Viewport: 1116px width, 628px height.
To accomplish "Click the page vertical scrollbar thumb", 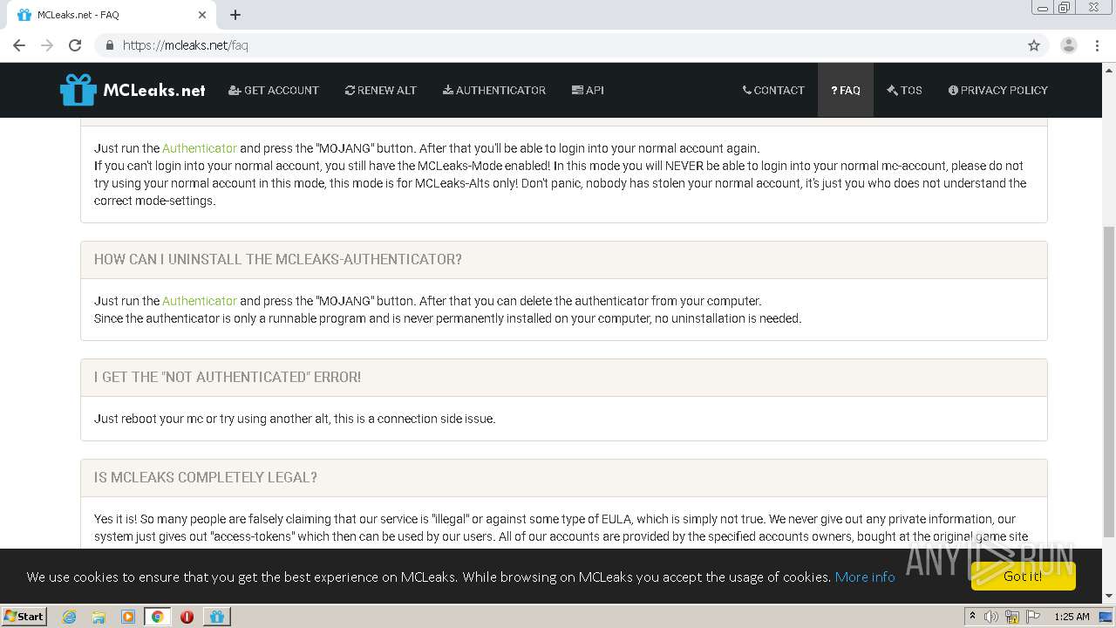I will coord(1109,381).
